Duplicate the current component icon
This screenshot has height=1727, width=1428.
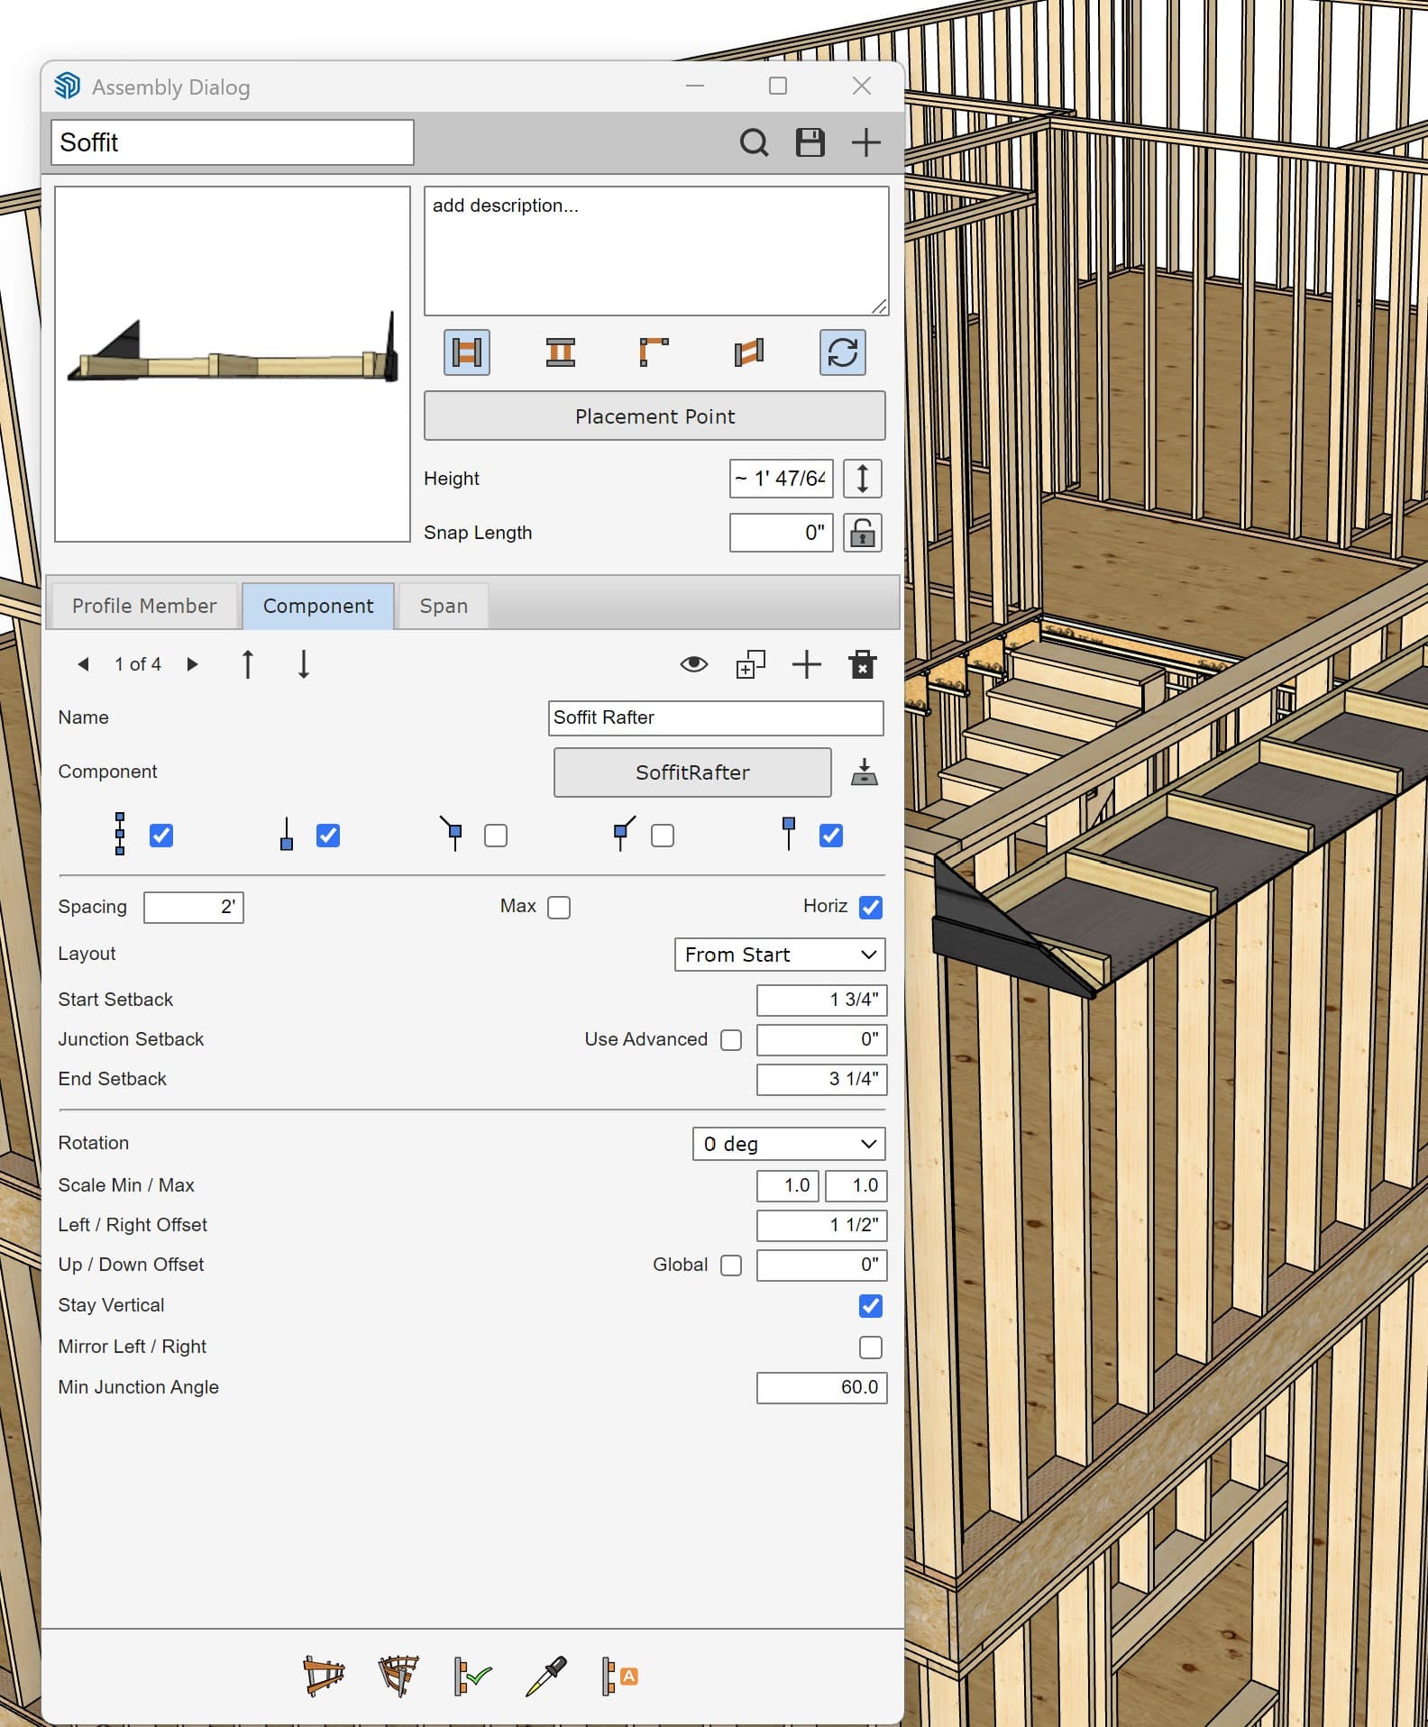click(x=750, y=664)
